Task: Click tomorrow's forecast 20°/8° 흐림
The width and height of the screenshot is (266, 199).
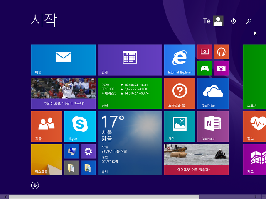Action: (110, 161)
